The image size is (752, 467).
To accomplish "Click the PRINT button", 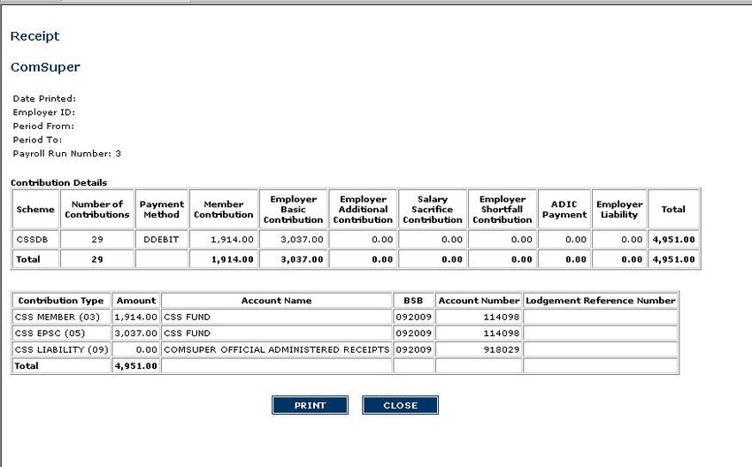I will [311, 405].
